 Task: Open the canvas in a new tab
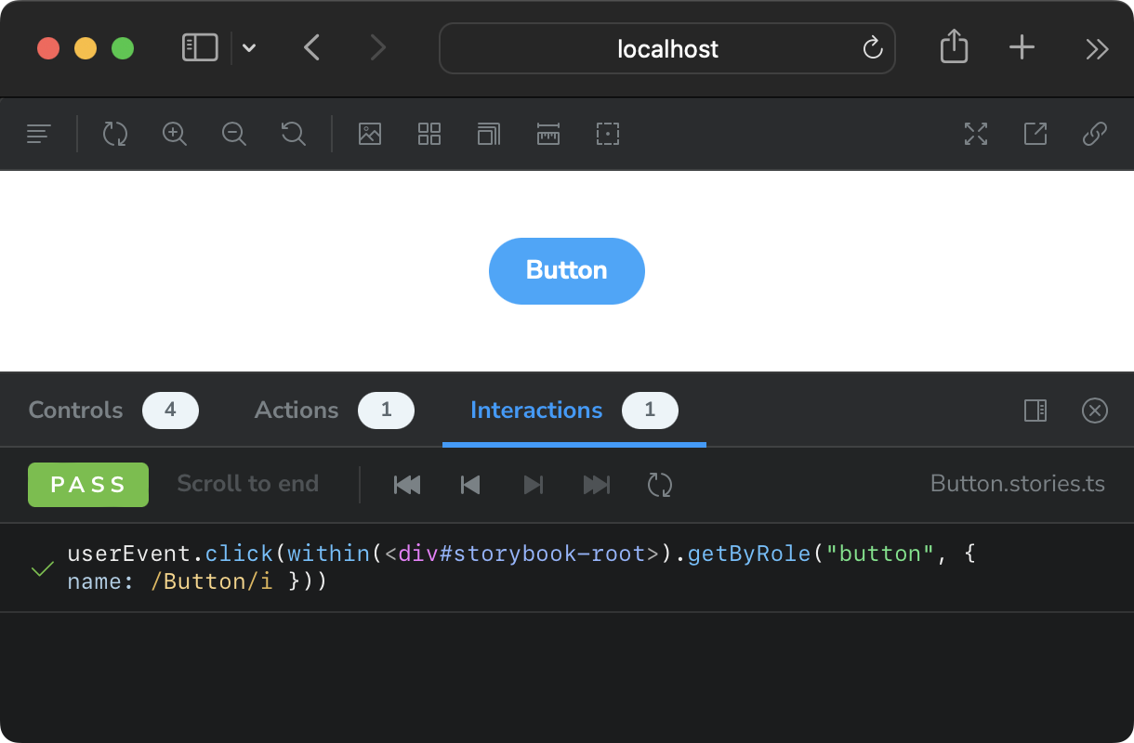click(1035, 134)
